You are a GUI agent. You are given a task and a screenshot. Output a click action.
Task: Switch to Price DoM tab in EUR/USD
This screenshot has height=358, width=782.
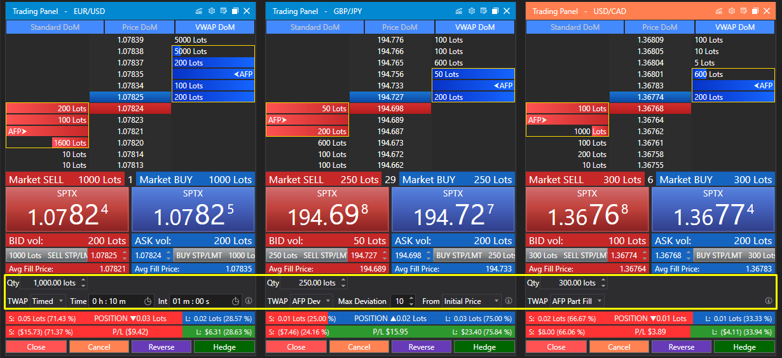[139, 27]
